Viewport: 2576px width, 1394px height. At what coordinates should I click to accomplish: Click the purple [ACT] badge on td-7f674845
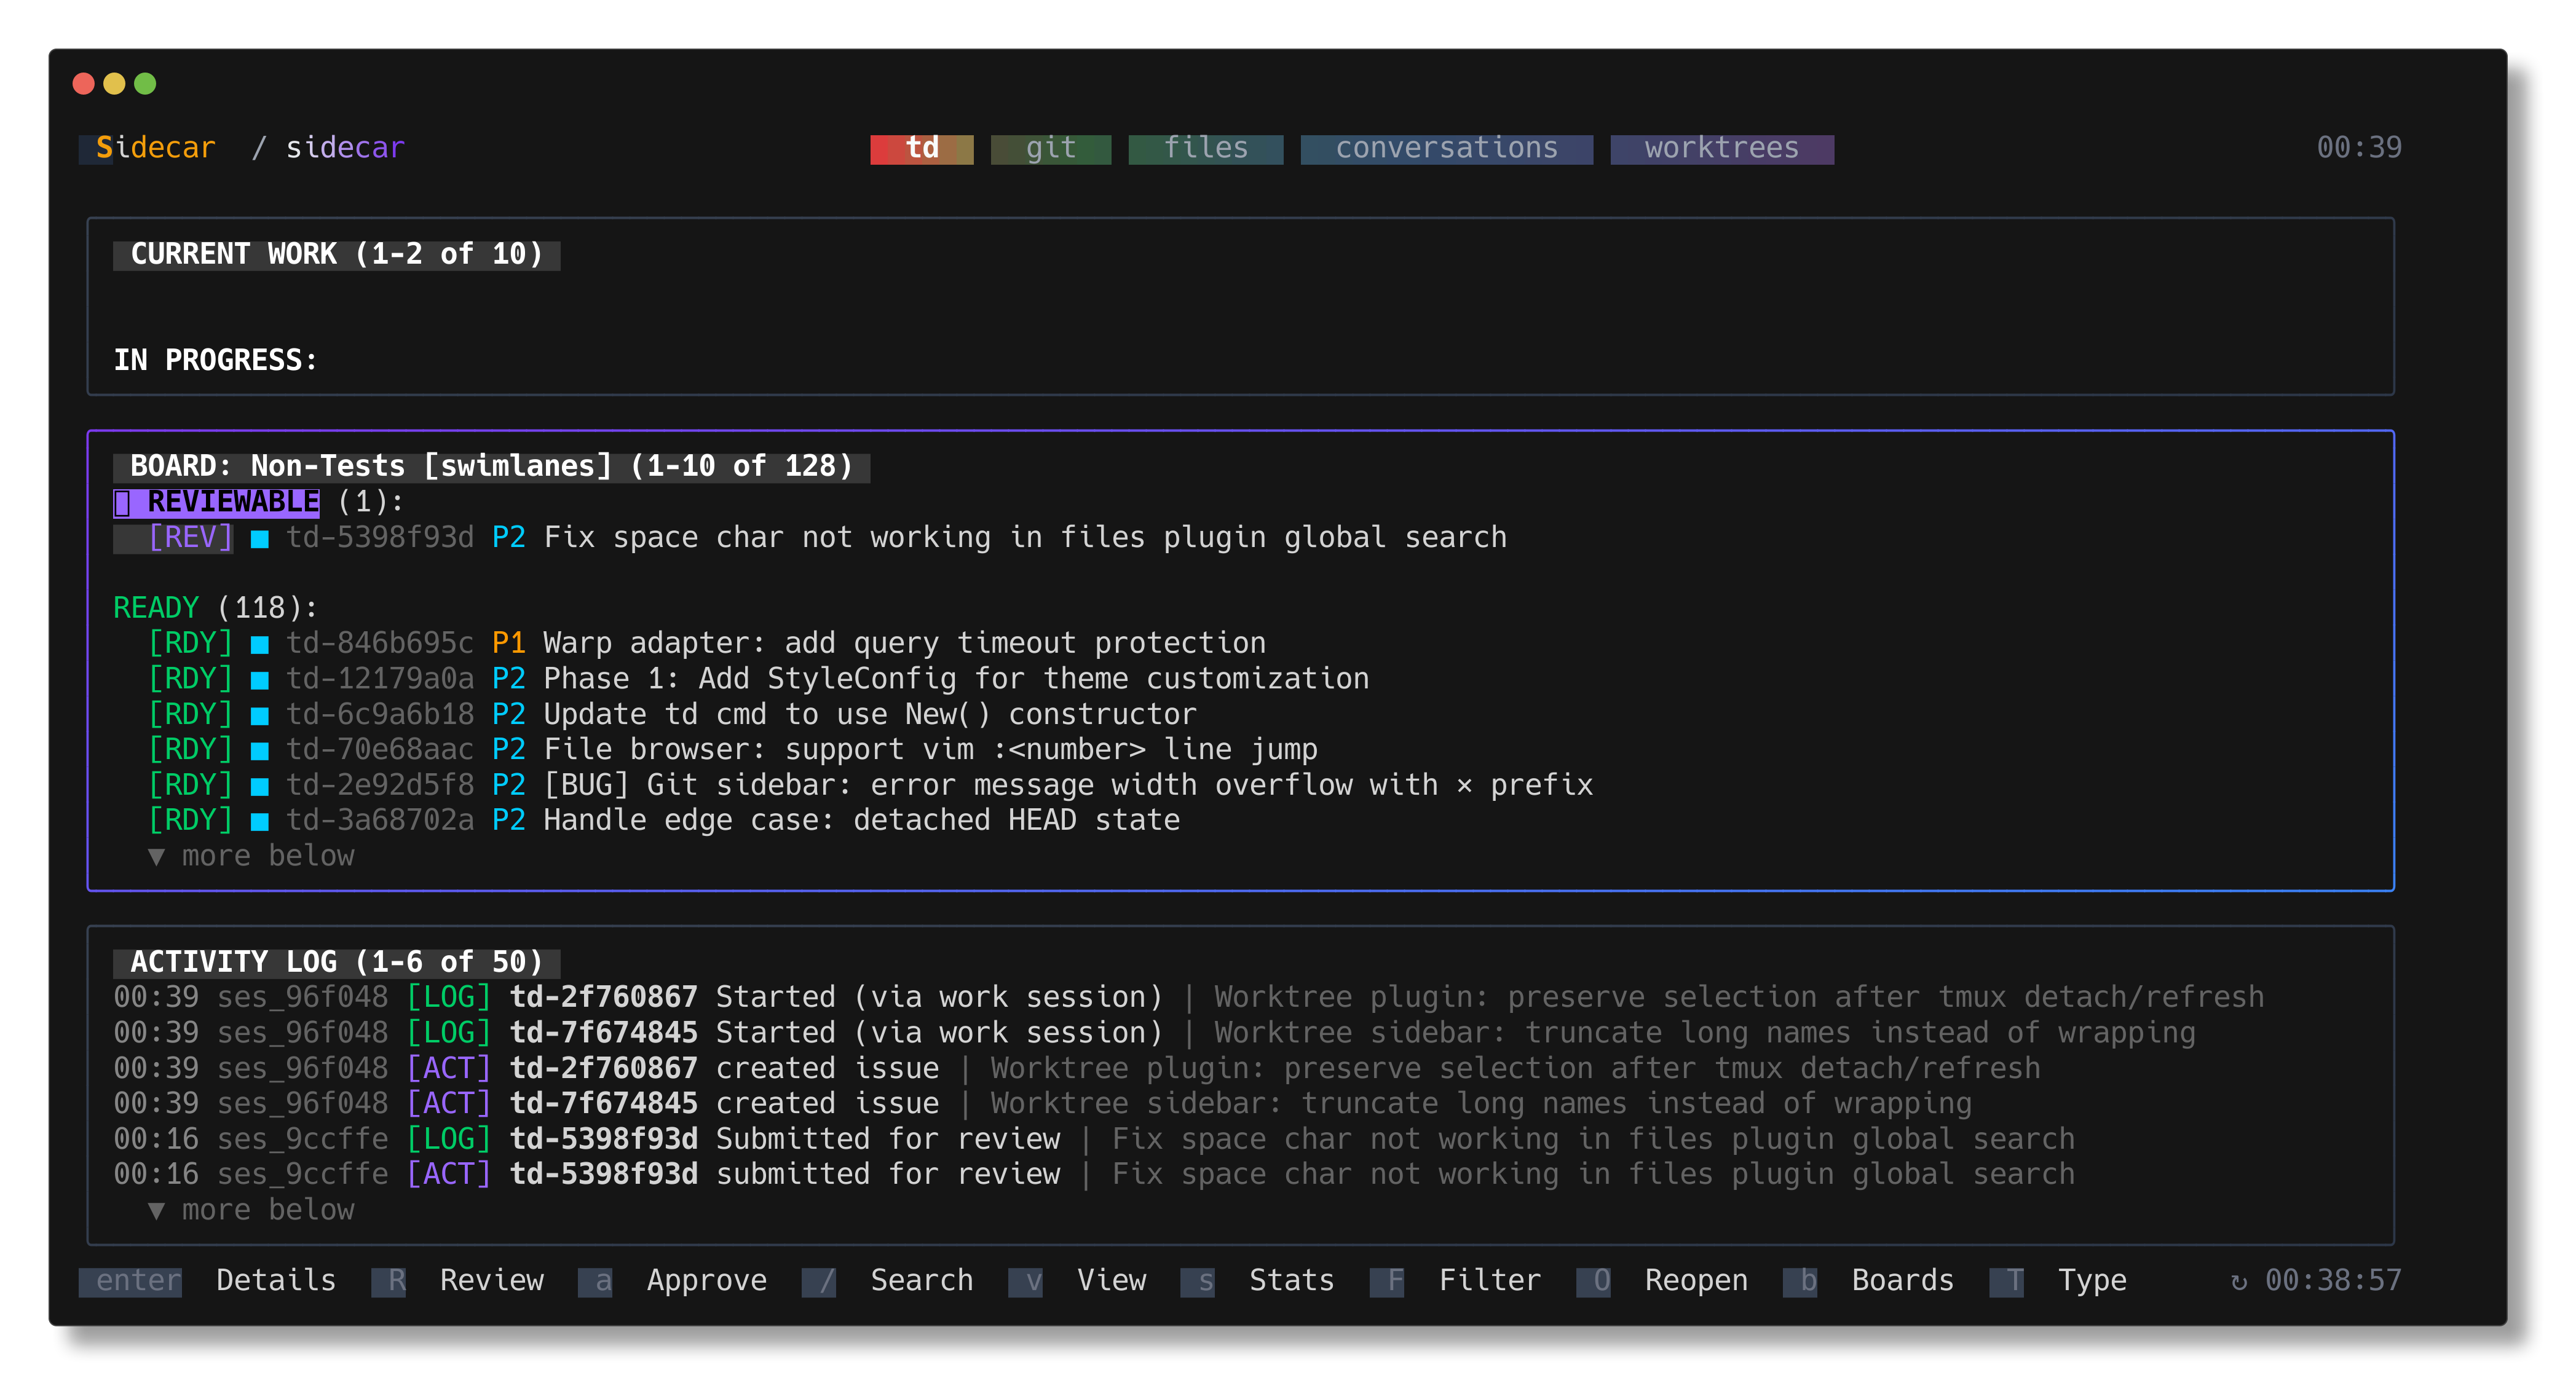point(448,1103)
